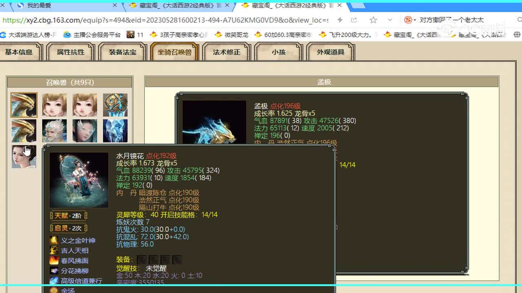Click the skill name 高级倍道兼行
This screenshot has height=293, width=522.
pyautogui.click(x=82, y=281)
